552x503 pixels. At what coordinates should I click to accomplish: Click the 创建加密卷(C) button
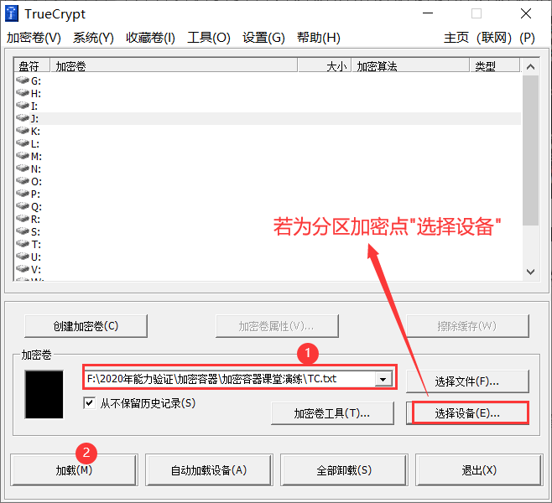pos(86,326)
